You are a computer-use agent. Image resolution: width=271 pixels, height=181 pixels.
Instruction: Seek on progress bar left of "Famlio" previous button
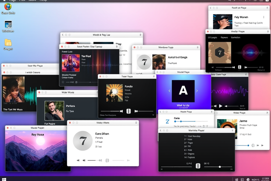tap(110, 111)
